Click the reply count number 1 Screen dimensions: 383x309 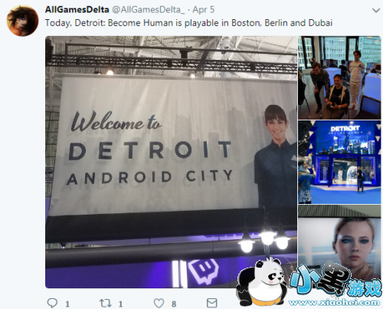[67, 304]
